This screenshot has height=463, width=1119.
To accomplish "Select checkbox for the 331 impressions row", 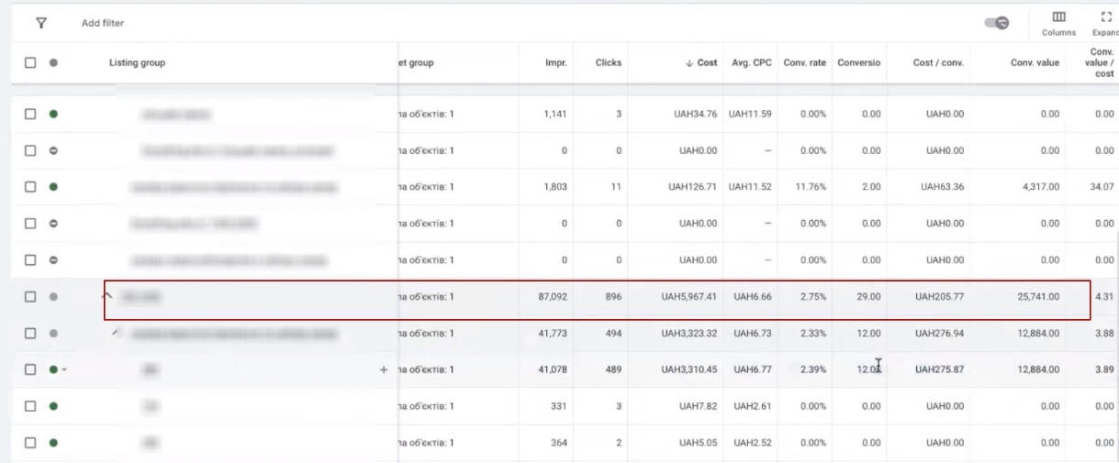I will pos(30,406).
